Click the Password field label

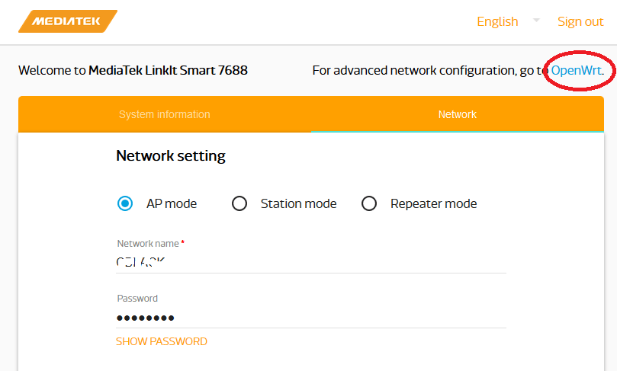(x=137, y=299)
